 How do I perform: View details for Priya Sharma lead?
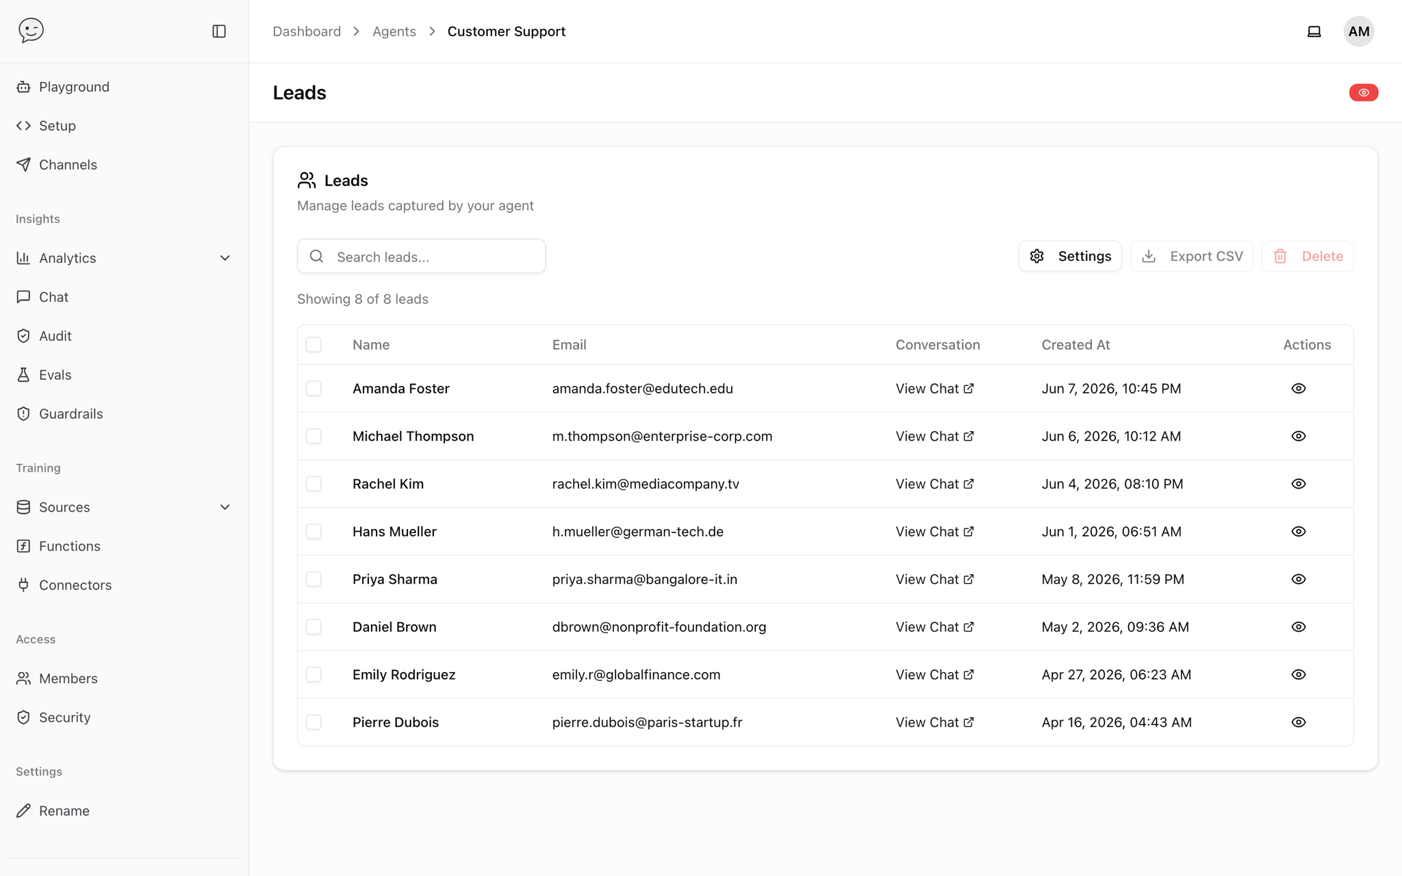1298,580
